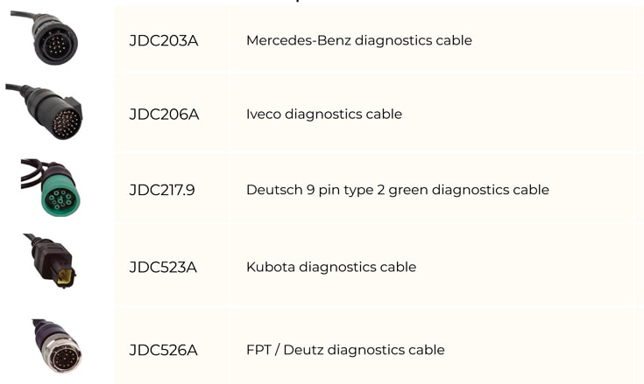
Task: Click the Mercedes-Benz round black connector image
Action: pyautogui.click(x=45, y=38)
